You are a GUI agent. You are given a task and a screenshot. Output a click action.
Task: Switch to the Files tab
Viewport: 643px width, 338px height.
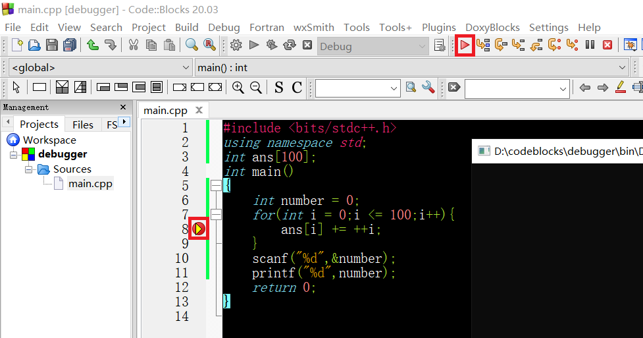click(x=83, y=125)
